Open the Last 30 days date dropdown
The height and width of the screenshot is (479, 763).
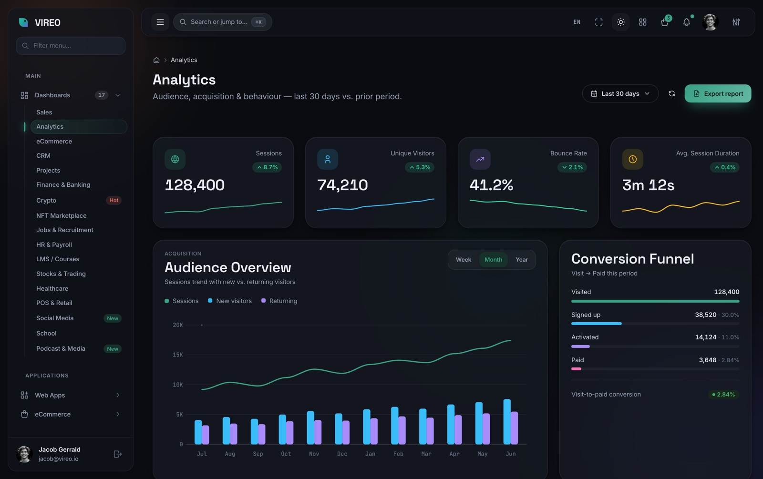(x=620, y=93)
